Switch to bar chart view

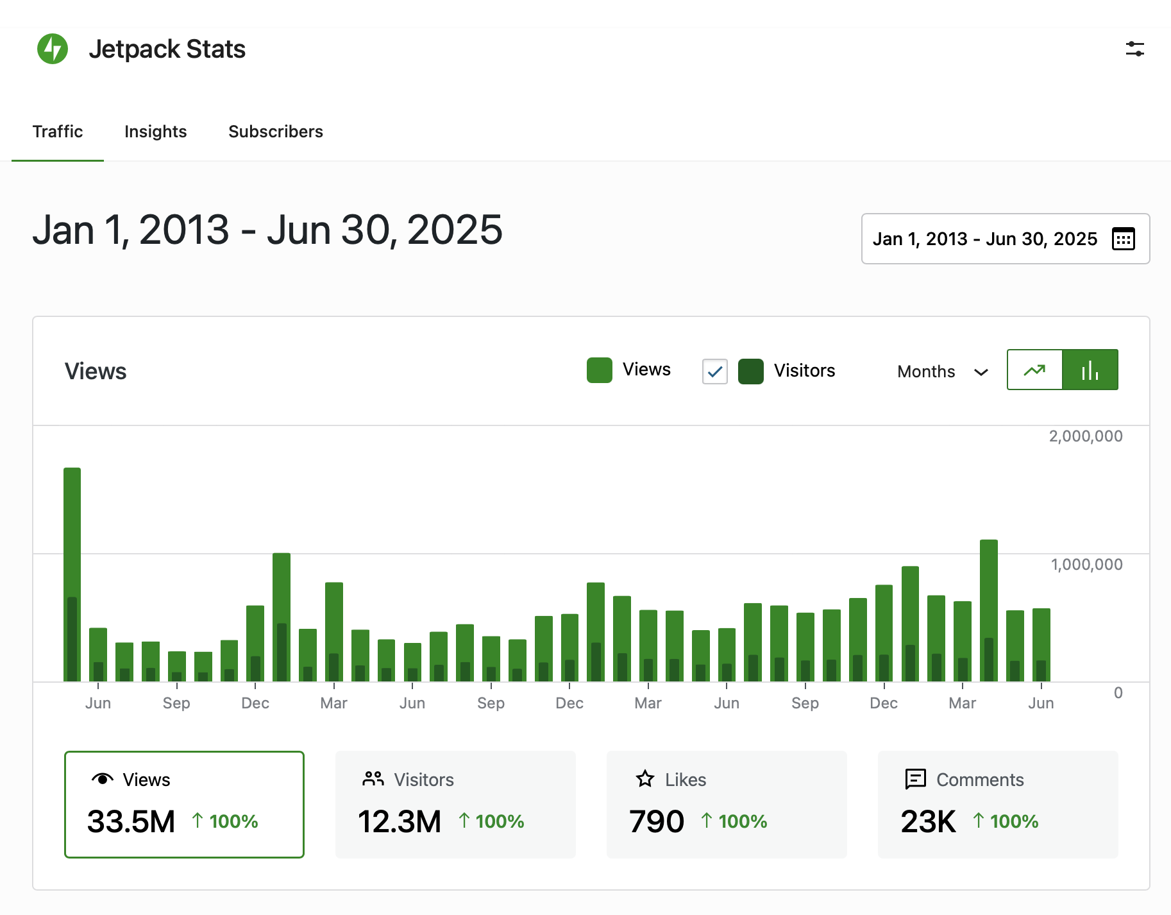coord(1090,370)
